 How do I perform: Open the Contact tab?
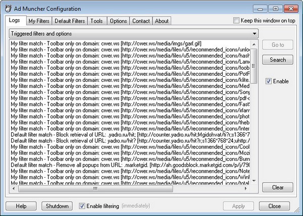click(x=141, y=21)
